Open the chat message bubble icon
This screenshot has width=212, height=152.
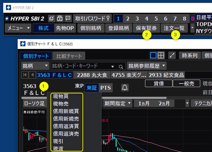(x=68, y=18)
